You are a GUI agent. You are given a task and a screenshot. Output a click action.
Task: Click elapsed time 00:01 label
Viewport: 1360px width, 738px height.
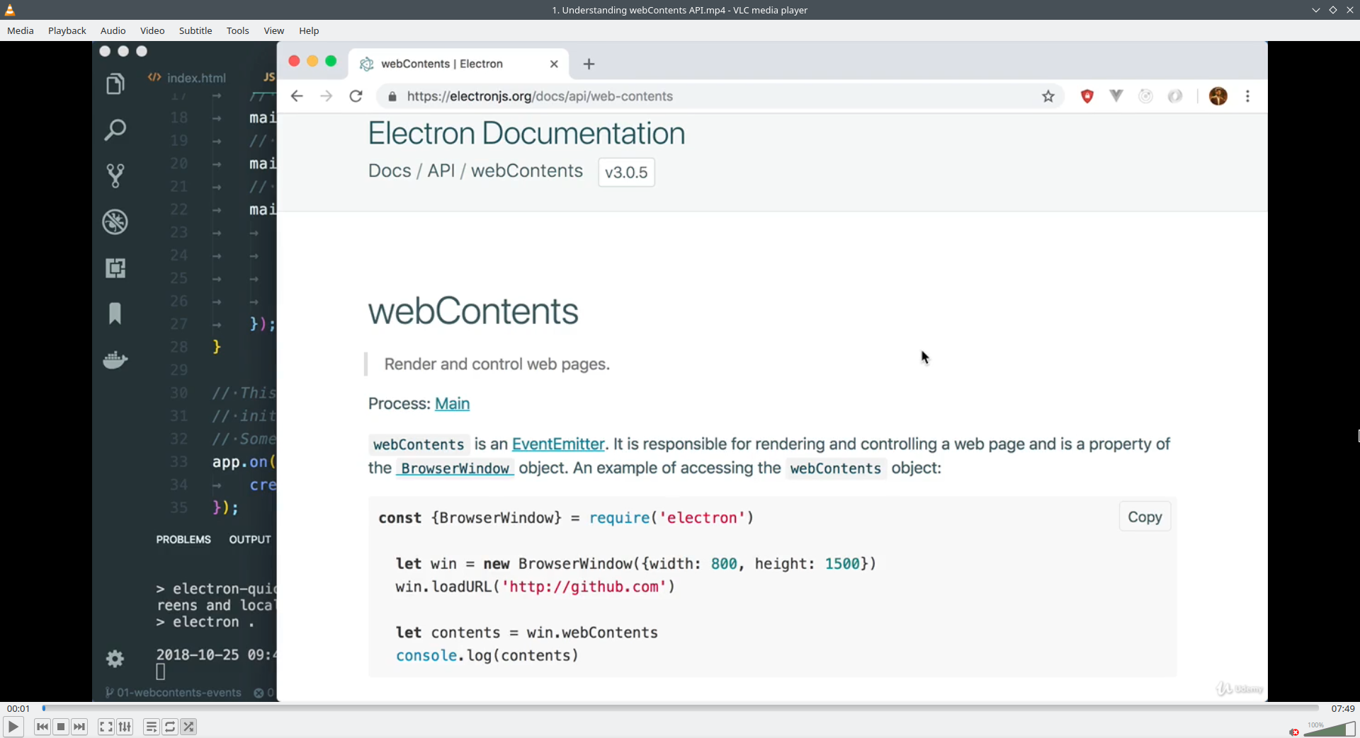tap(18, 708)
